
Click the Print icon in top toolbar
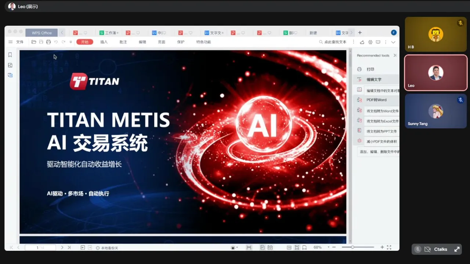coord(48,42)
